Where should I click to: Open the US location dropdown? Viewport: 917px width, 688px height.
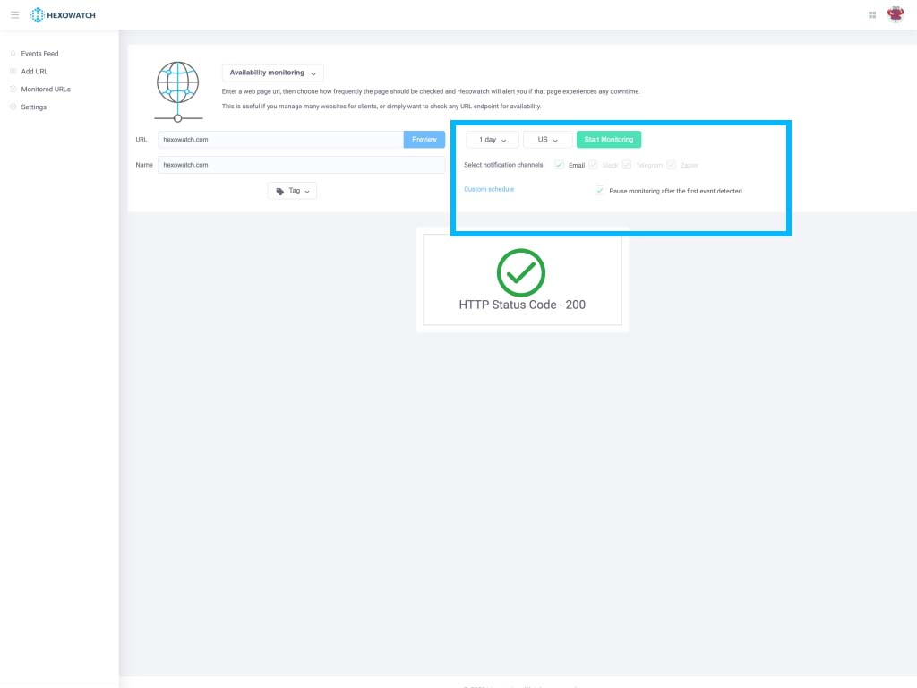pyautogui.click(x=547, y=140)
